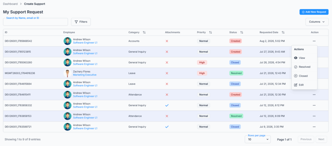Go to the Dashboard breadcrumb link
332x146 pixels.
(10, 4)
